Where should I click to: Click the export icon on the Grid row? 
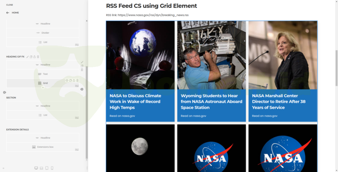74,80
